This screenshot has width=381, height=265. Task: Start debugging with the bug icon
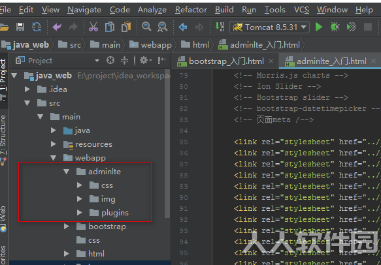(x=335, y=27)
